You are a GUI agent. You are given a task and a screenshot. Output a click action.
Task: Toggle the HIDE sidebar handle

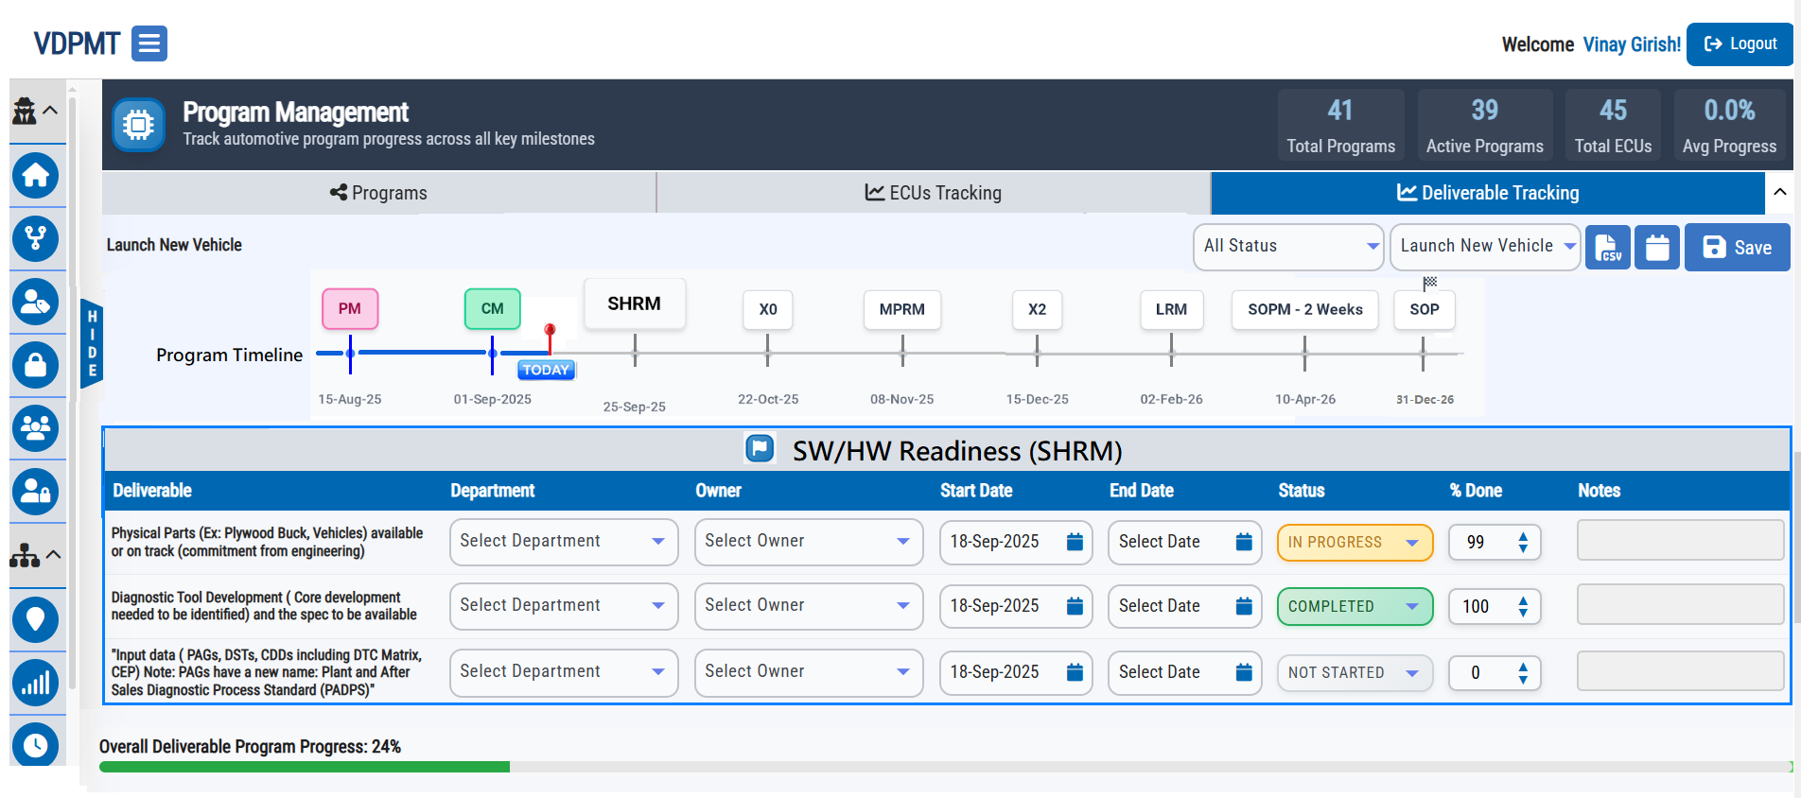[92, 343]
